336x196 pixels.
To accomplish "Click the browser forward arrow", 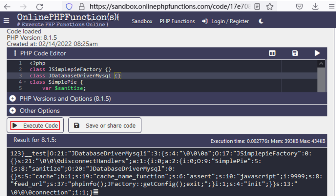I will (23, 7).
